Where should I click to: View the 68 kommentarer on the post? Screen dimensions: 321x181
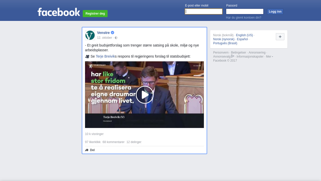tap(113, 142)
